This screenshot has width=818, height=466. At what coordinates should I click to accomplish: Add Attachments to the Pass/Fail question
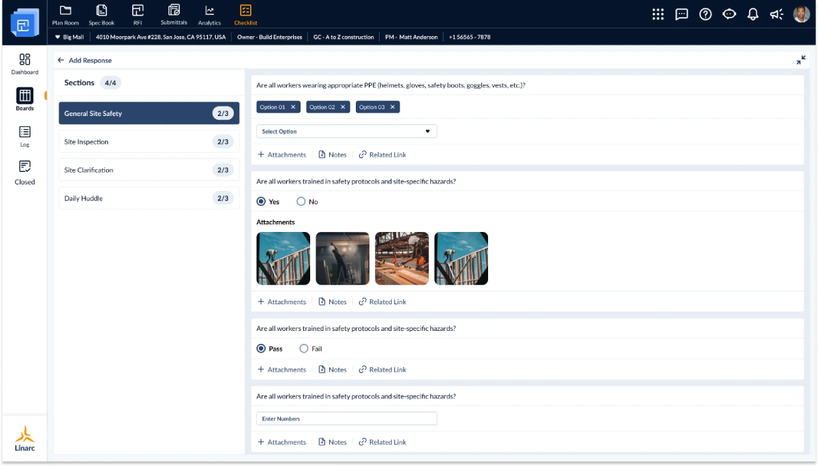tap(282, 370)
